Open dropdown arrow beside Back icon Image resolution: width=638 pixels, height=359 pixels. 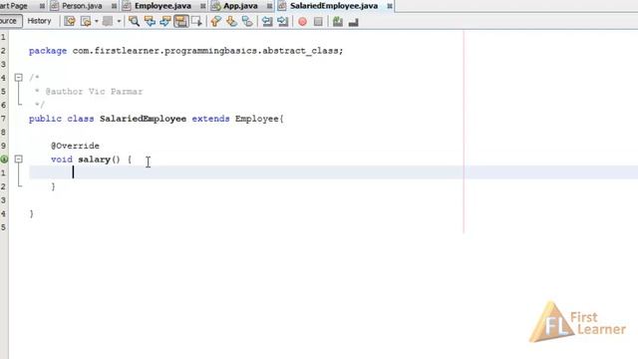pyautogui.click(x=97, y=21)
